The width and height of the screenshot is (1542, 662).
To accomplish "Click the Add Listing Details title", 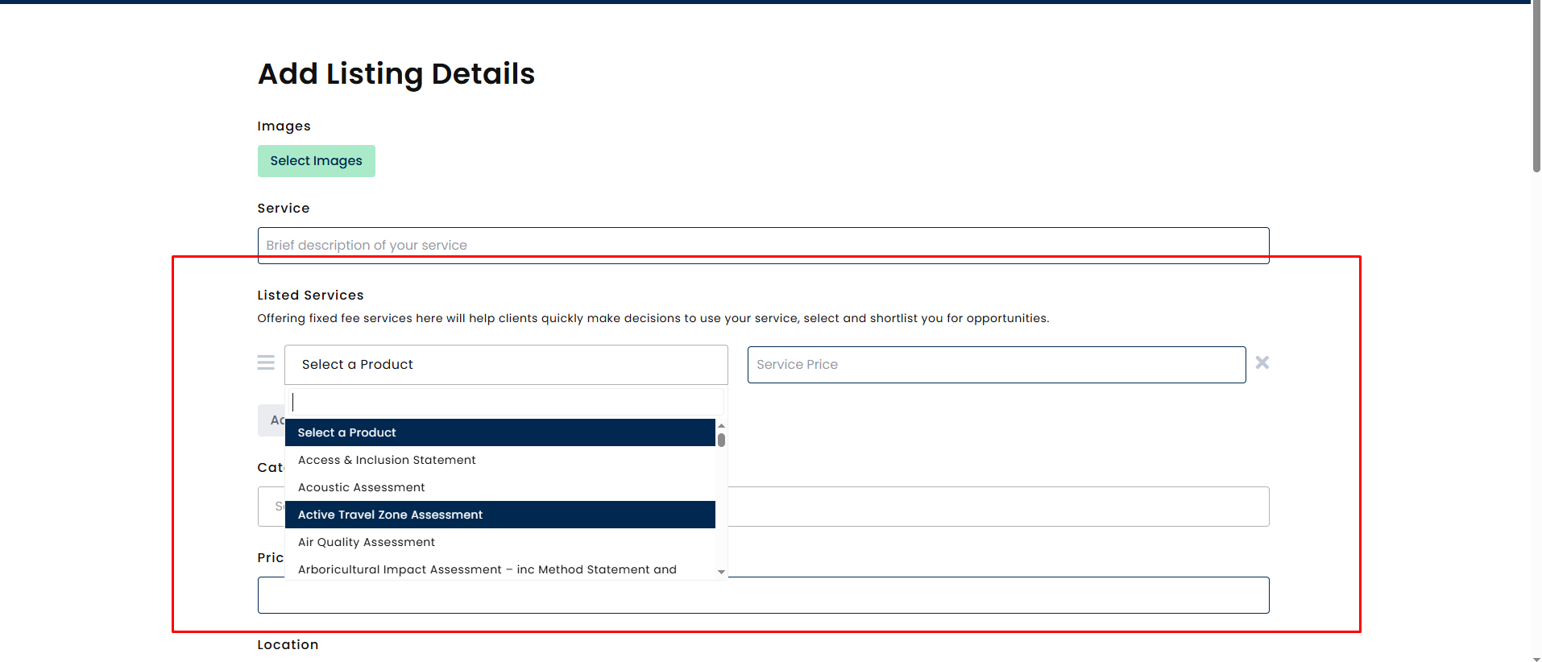I will tap(396, 74).
